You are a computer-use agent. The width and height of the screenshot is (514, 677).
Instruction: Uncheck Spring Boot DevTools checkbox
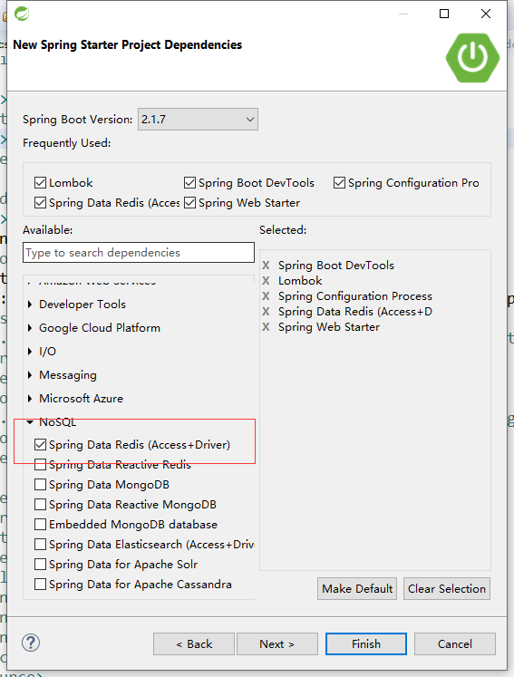(x=190, y=183)
